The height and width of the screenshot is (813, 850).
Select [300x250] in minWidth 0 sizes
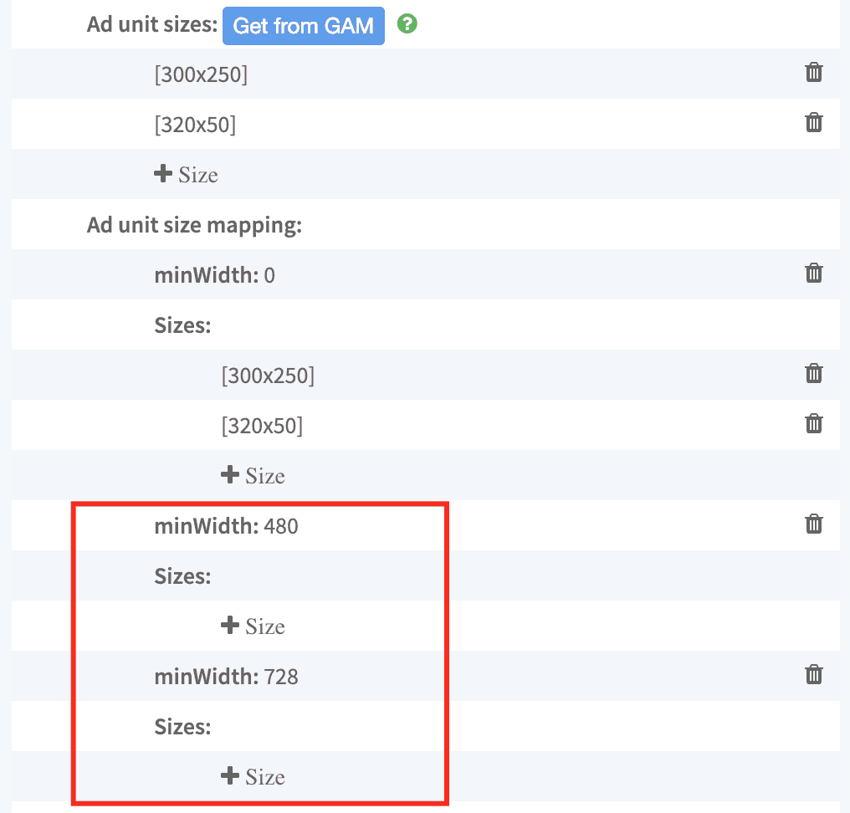tap(268, 376)
